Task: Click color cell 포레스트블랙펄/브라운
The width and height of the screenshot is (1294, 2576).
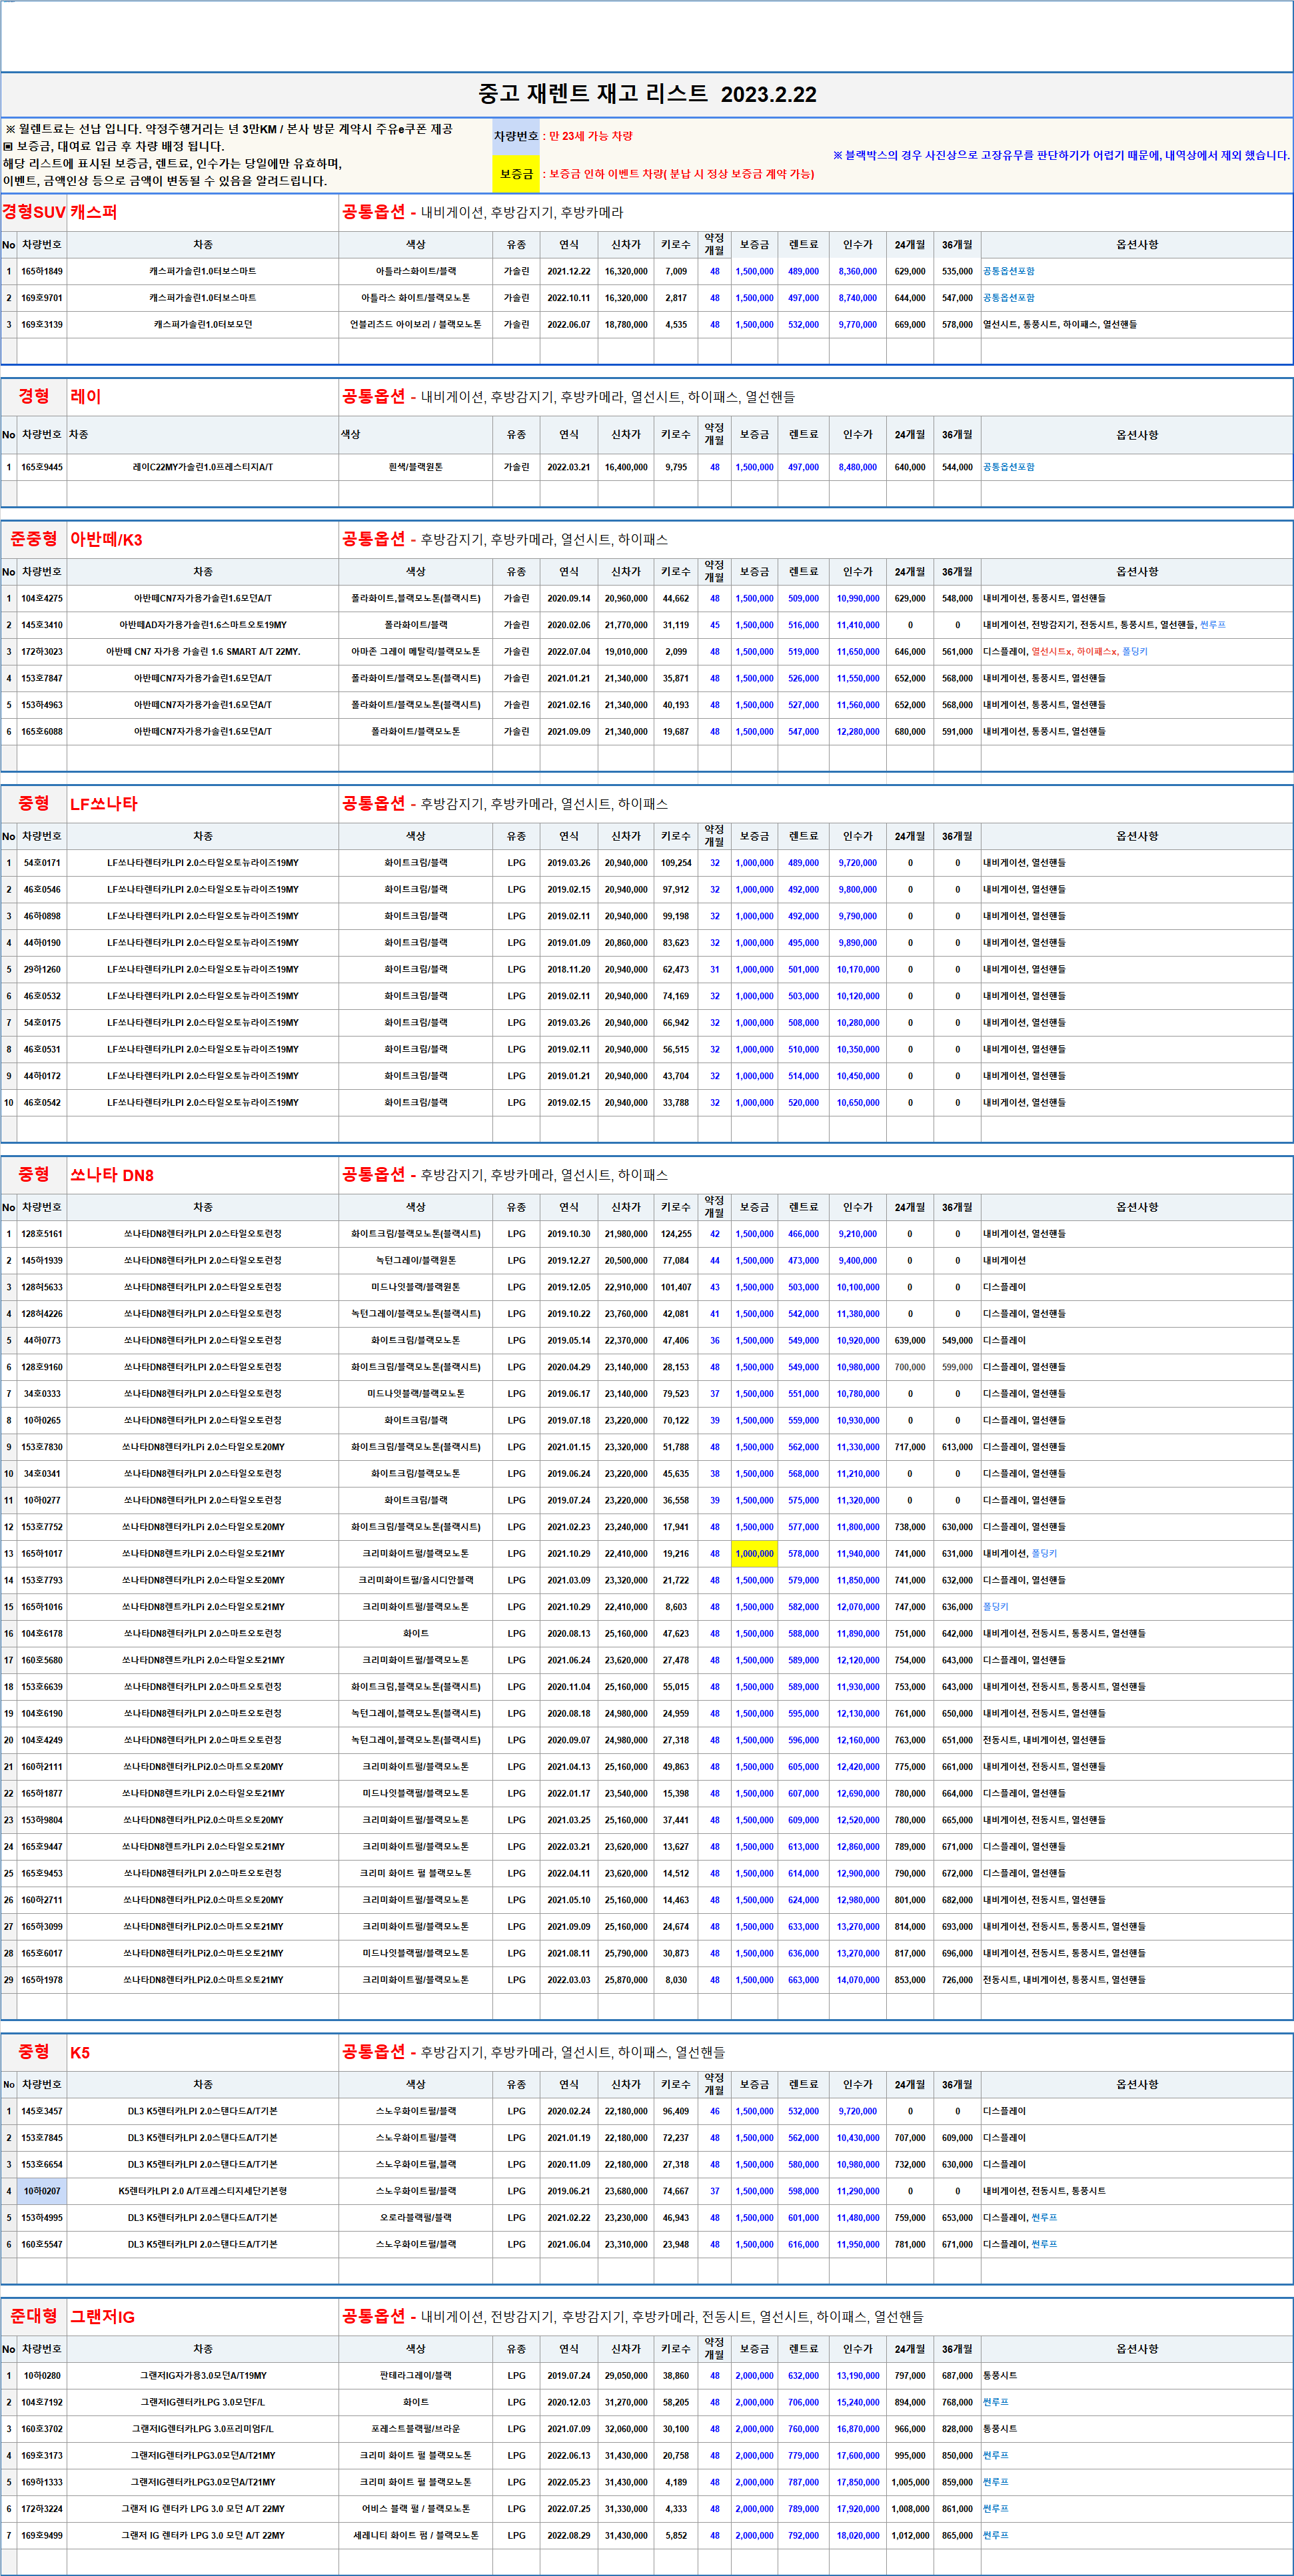Action: pos(416,2429)
